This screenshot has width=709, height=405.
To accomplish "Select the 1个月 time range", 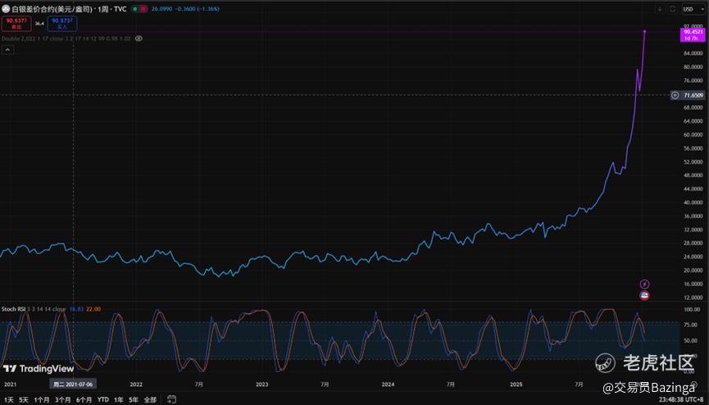I will (42, 399).
